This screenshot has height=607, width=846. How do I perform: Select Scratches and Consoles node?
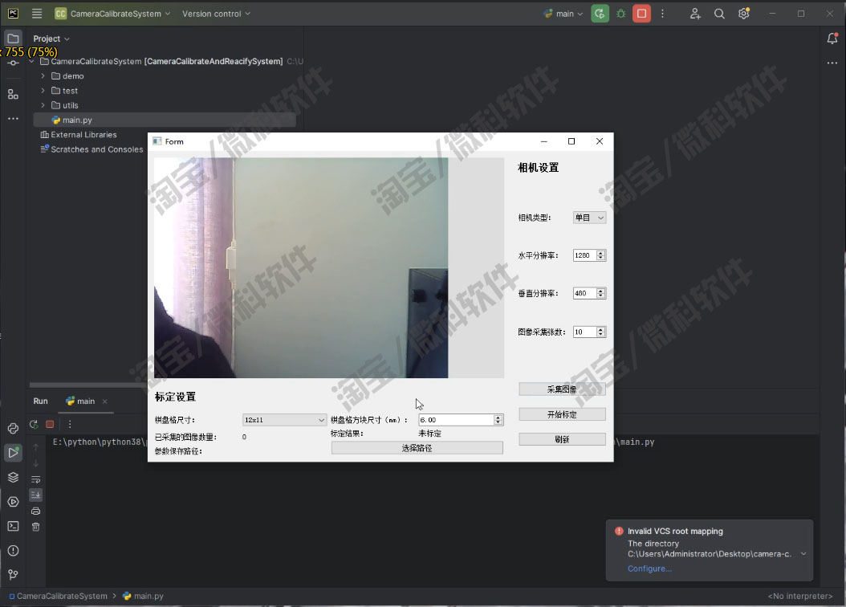[92, 149]
